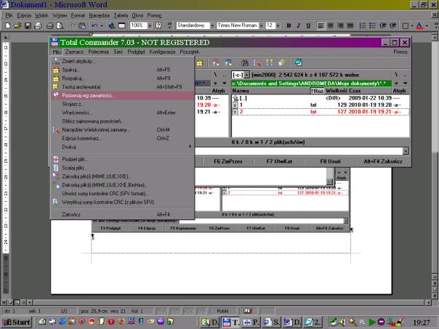
Task: Open the Standardowy style dropdown
Action: coord(212,25)
